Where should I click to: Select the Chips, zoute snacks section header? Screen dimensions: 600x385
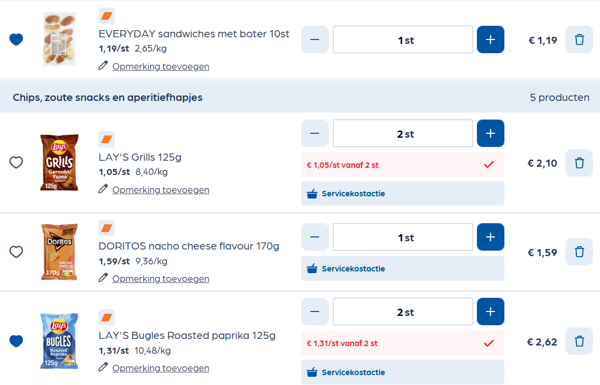[108, 97]
